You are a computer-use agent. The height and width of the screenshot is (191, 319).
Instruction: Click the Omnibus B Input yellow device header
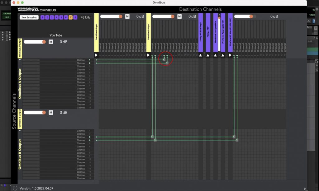tap(148, 33)
